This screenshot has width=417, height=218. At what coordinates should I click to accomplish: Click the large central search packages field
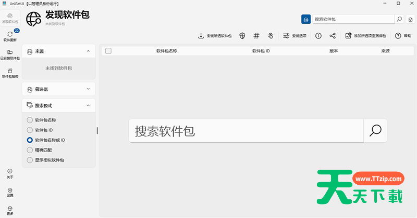pyautogui.click(x=246, y=131)
